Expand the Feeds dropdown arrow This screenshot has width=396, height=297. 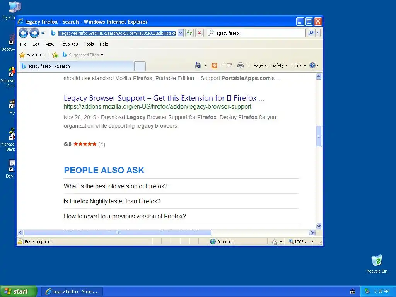click(x=222, y=65)
